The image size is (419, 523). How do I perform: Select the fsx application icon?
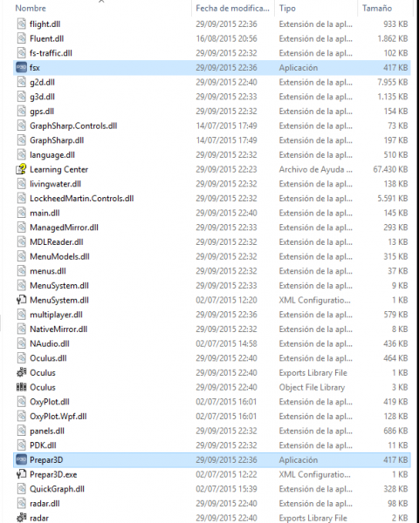[21, 68]
